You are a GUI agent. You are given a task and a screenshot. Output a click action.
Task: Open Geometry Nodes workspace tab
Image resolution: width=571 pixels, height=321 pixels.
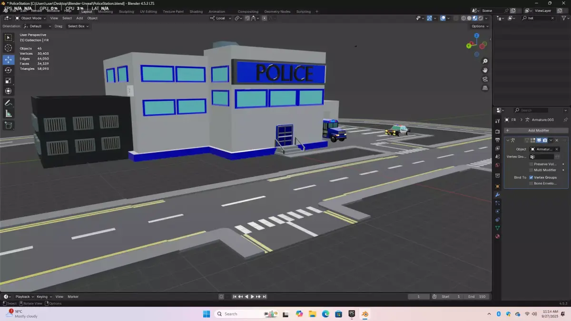coord(277,11)
